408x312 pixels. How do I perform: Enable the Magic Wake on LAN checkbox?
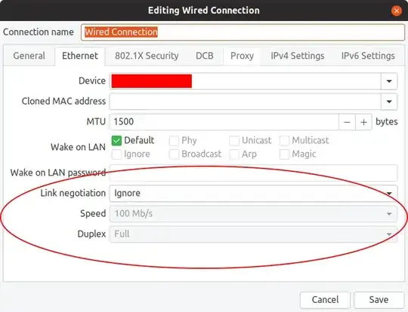tap(284, 154)
